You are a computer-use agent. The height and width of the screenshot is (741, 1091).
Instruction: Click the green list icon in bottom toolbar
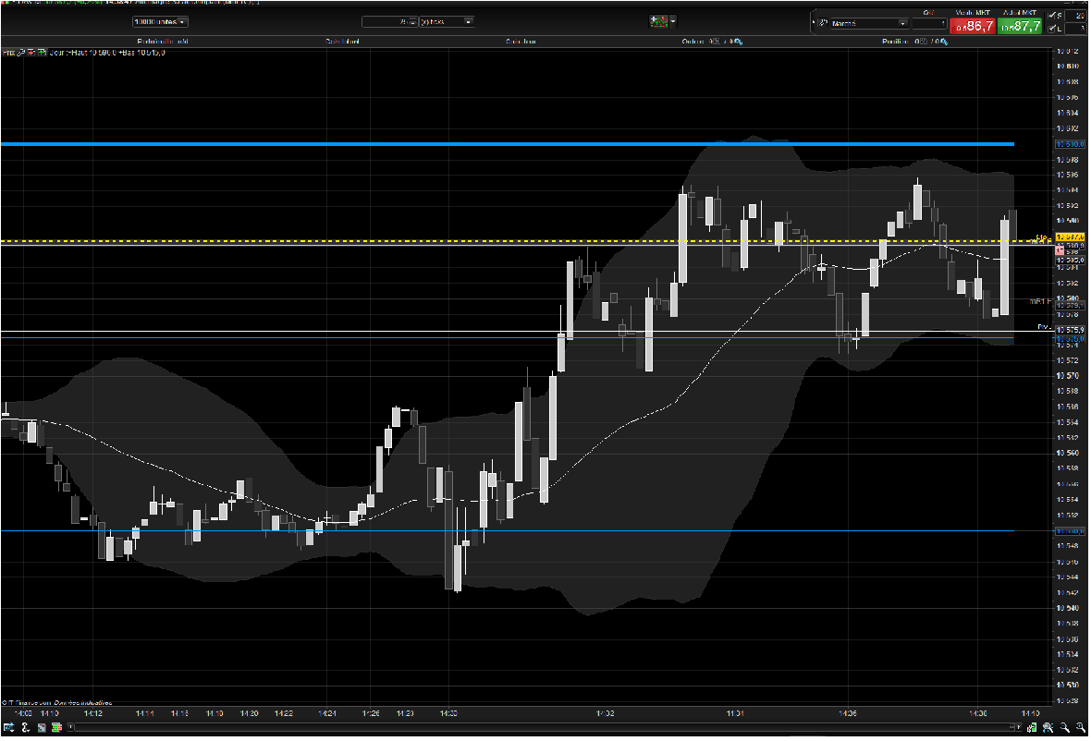pyautogui.click(x=56, y=727)
